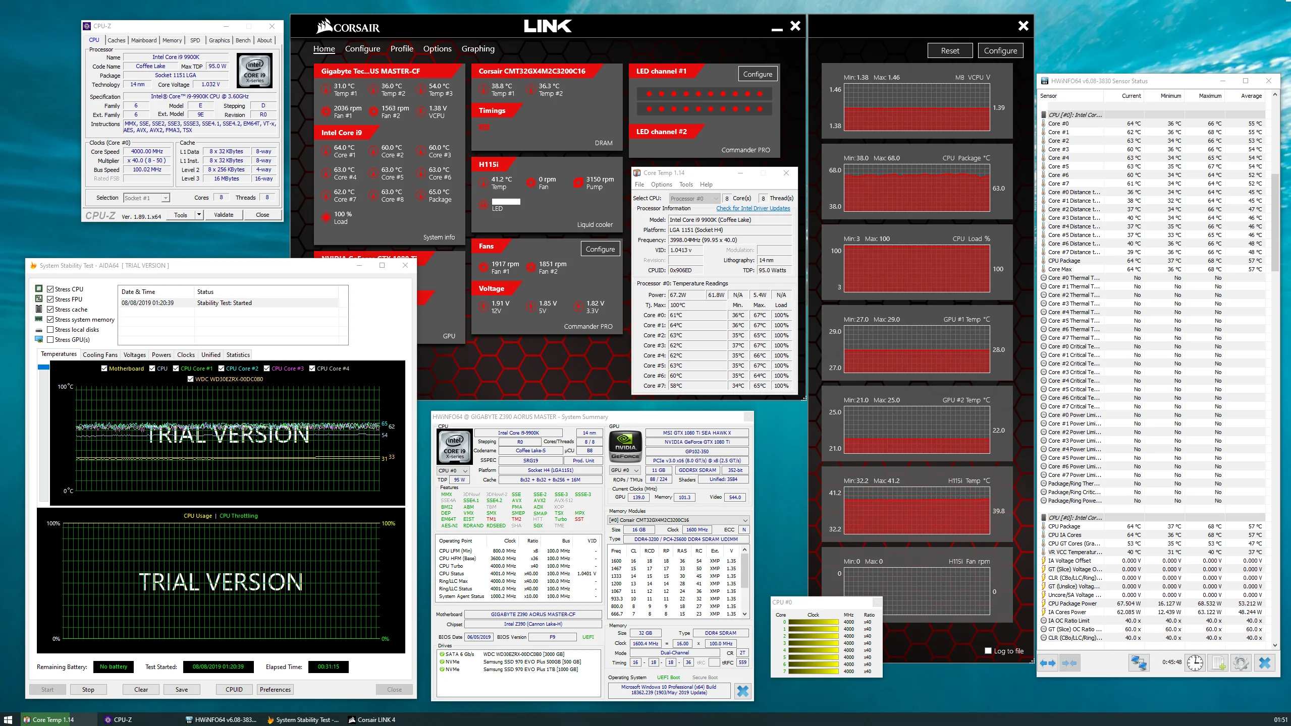
Task: Open Core Temp Select CPU Processor #0 dropdown
Action: (694, 198)
